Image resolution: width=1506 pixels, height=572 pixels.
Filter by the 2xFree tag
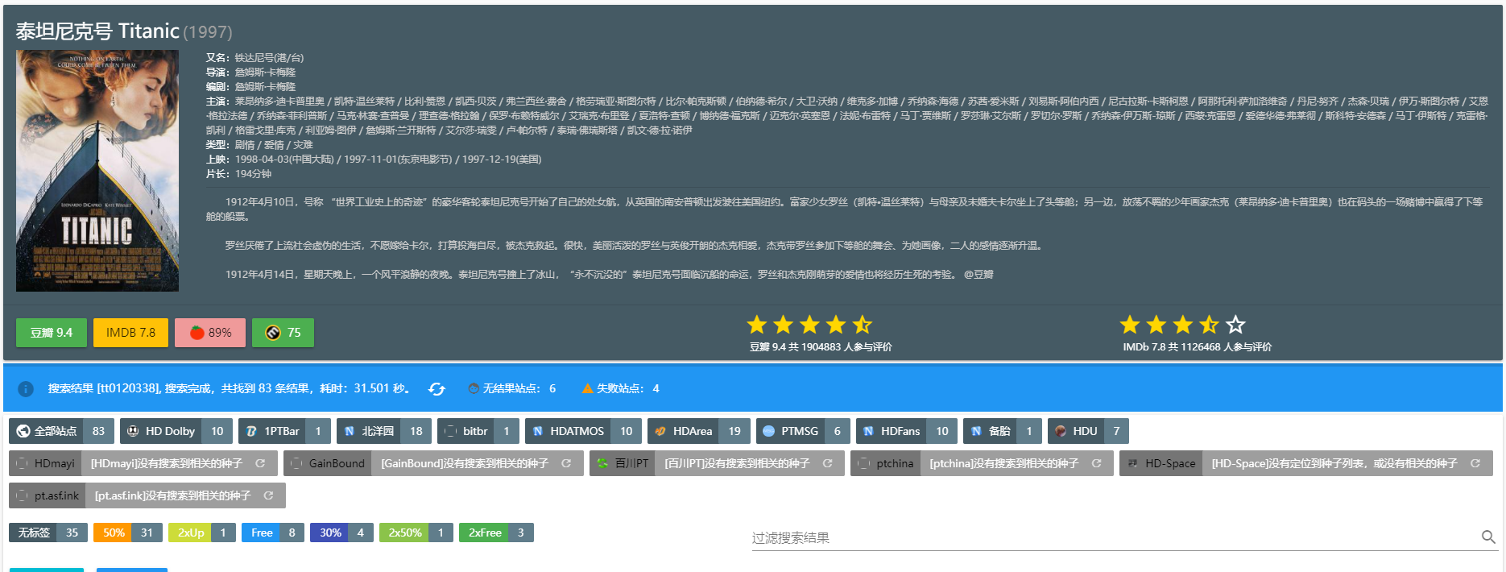pos(496,533)
